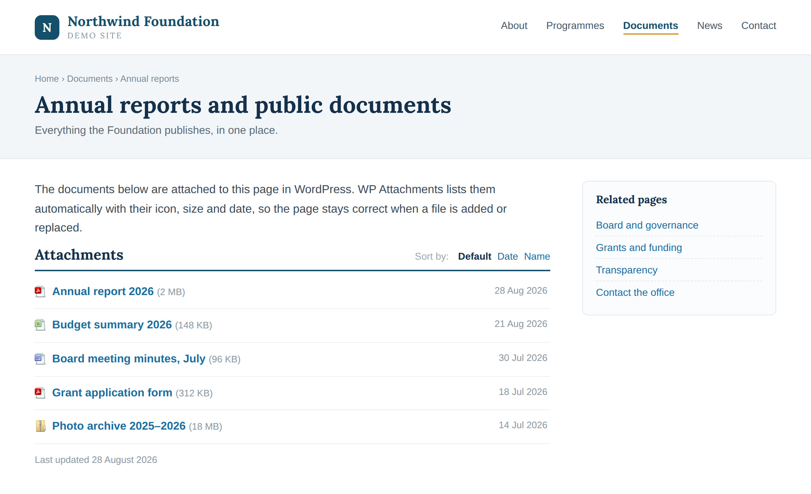Viewport: 811px width, 494px height.
Task: Click the (18 MB) file size text
Action: tap(205, 427)
